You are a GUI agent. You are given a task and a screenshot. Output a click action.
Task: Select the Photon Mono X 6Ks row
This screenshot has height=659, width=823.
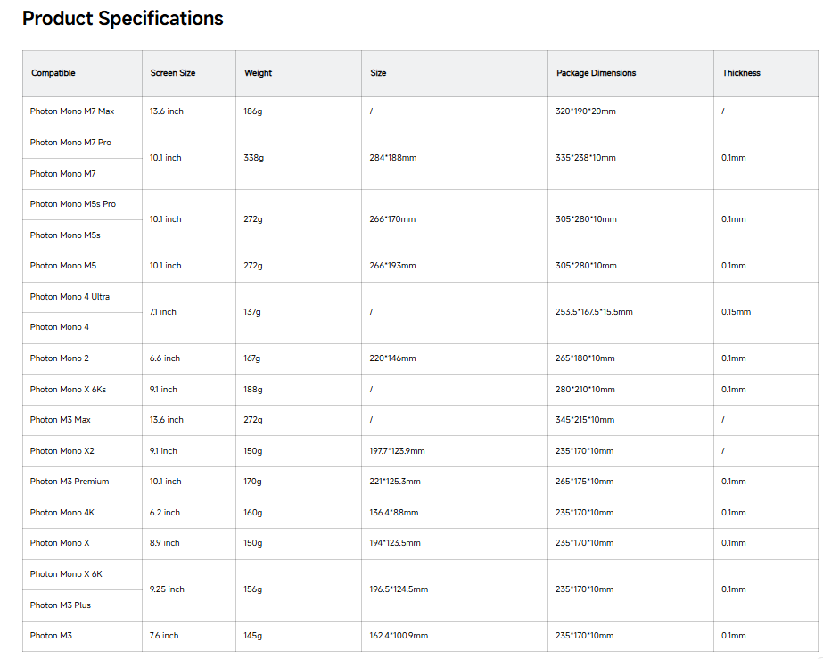coord(69,390)
